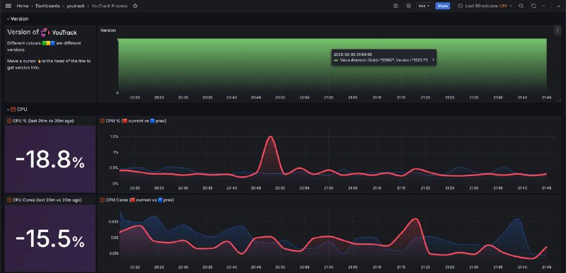
Task: Open the refresh interval dropdown arrow
Action: (543, 6)
